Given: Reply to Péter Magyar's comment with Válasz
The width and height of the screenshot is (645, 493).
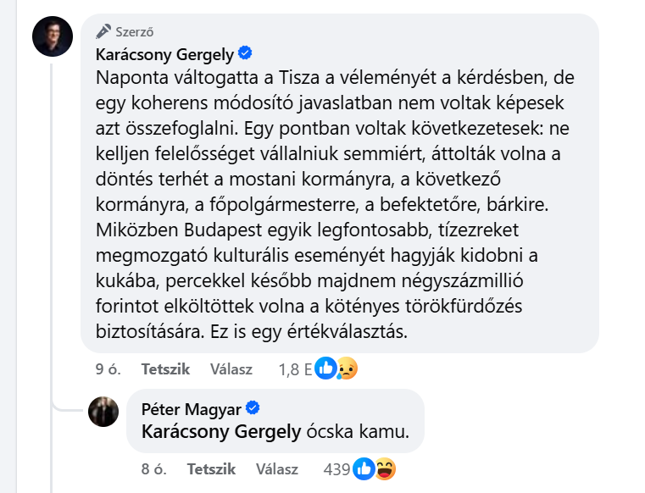Looking at the screenshot, I should point(276,468).
